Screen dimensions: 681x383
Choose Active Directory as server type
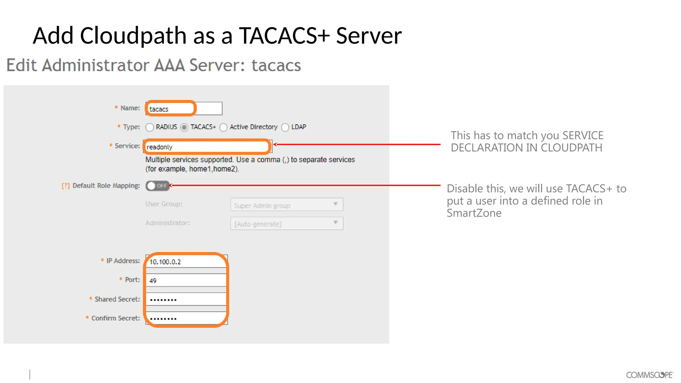(x=223, y=127)
